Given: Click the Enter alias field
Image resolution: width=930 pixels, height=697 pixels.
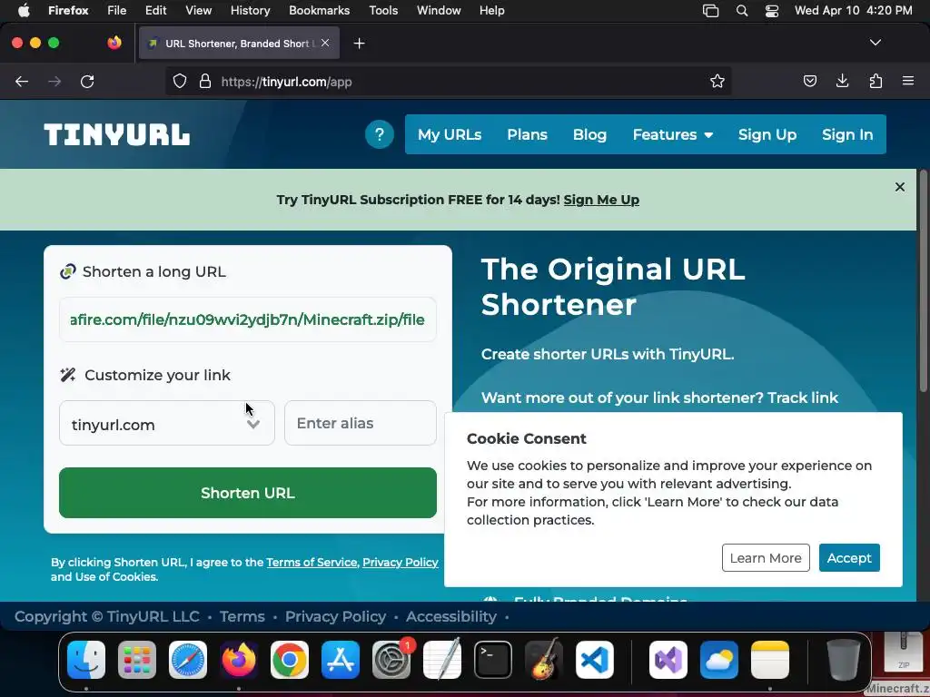Looking at the screenshot, I should tap(361, 423).
